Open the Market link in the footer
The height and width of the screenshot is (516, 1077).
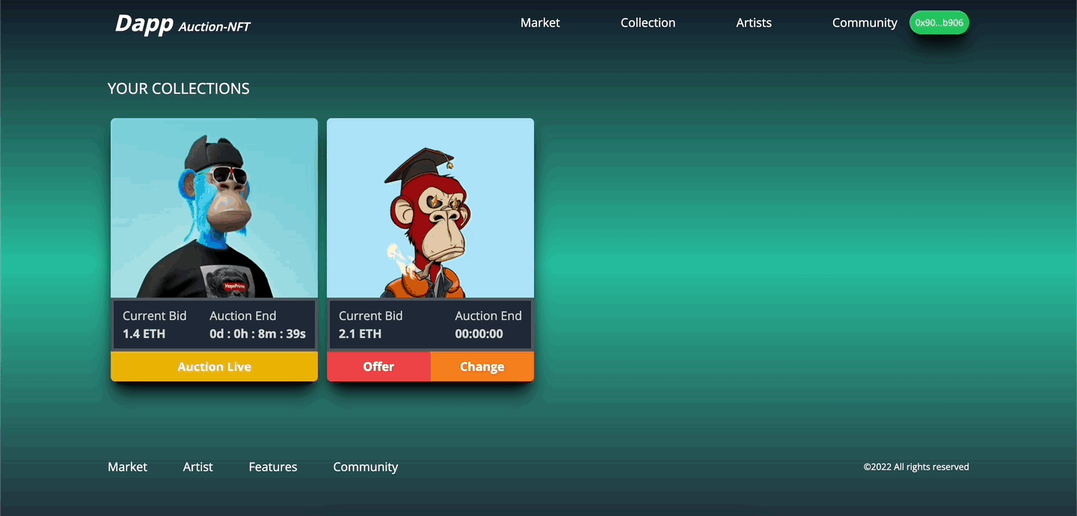127,467
